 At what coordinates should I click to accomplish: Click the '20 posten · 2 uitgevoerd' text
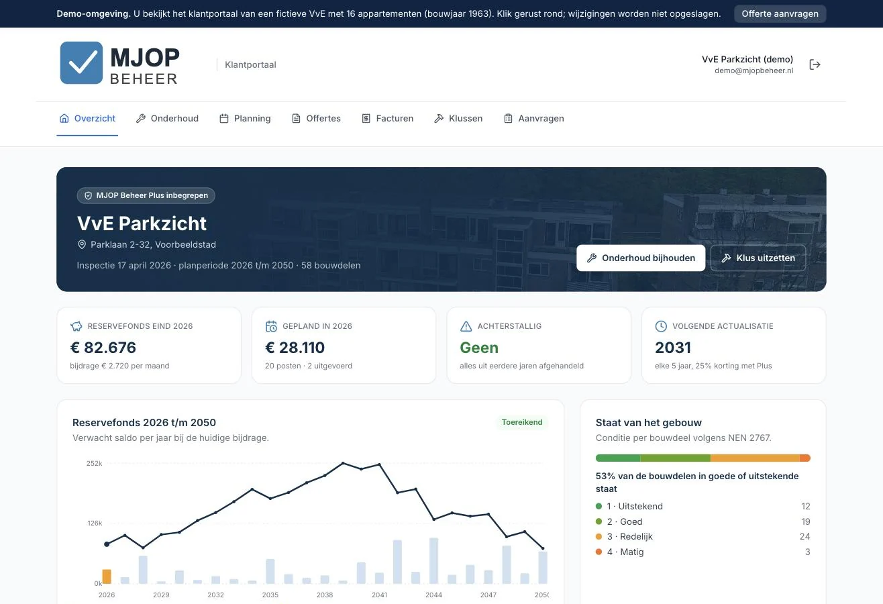[x=309, y=366]
